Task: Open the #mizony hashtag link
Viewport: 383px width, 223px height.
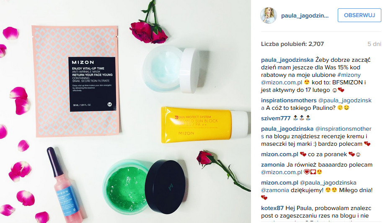Action: [x=349, y=75]
